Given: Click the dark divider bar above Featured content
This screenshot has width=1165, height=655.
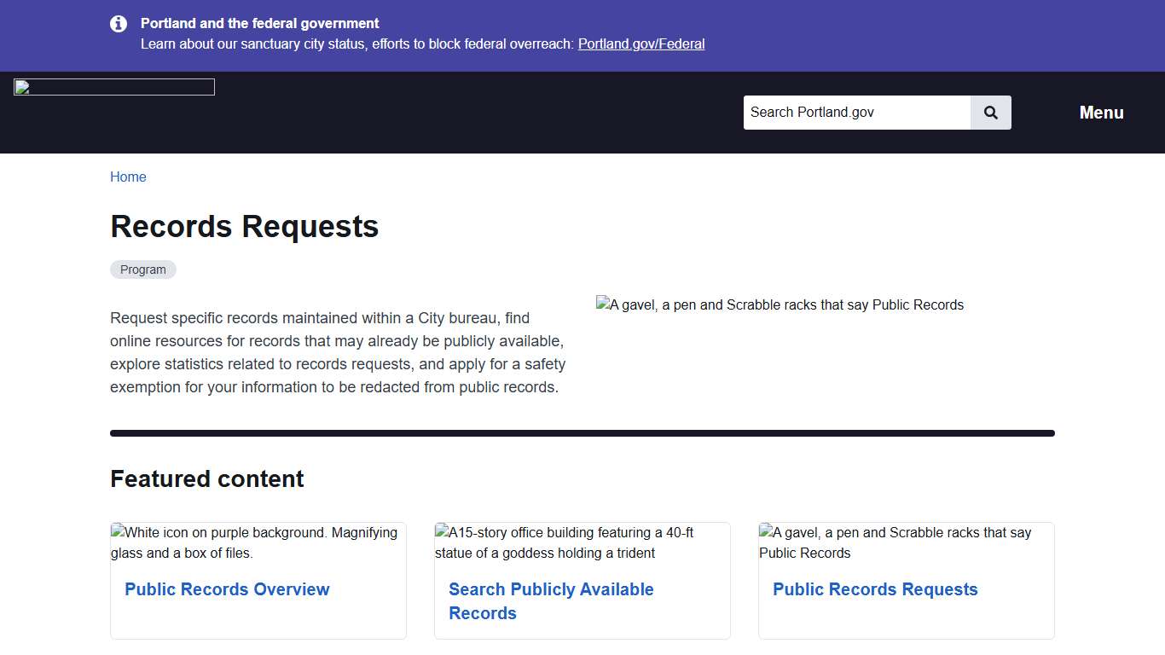Looking at the screenshot, I should click(x=582, y=432).
